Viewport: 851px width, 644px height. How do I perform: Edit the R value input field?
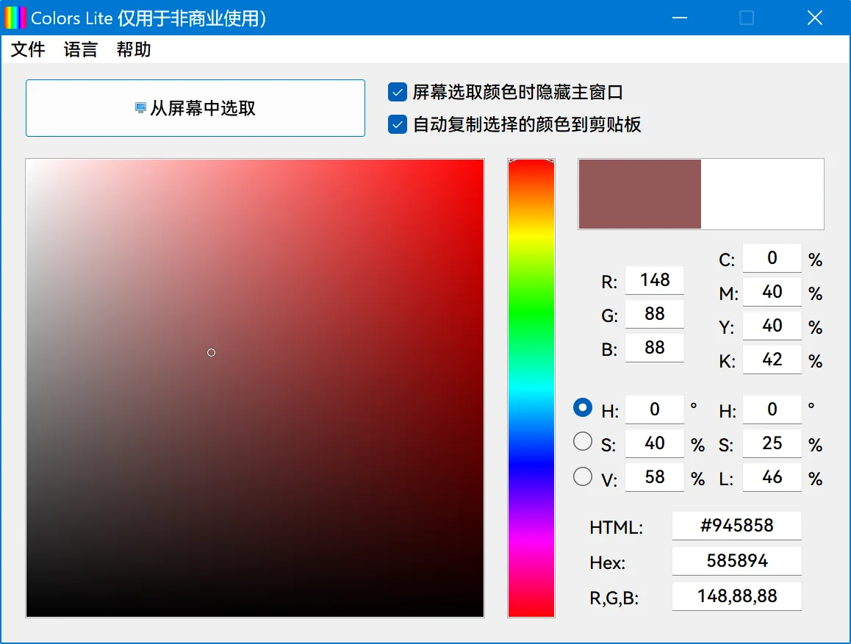tap(654, 280)
